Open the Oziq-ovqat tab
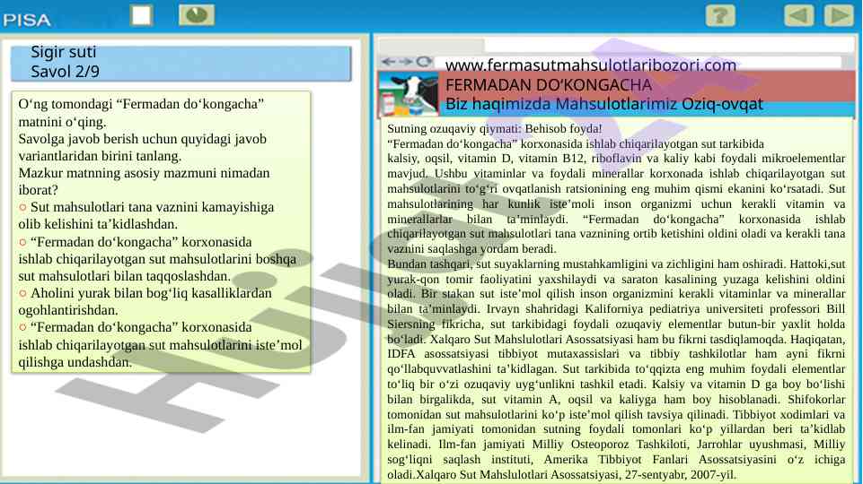The image size is (863, 484). click(x=722, y=104)
